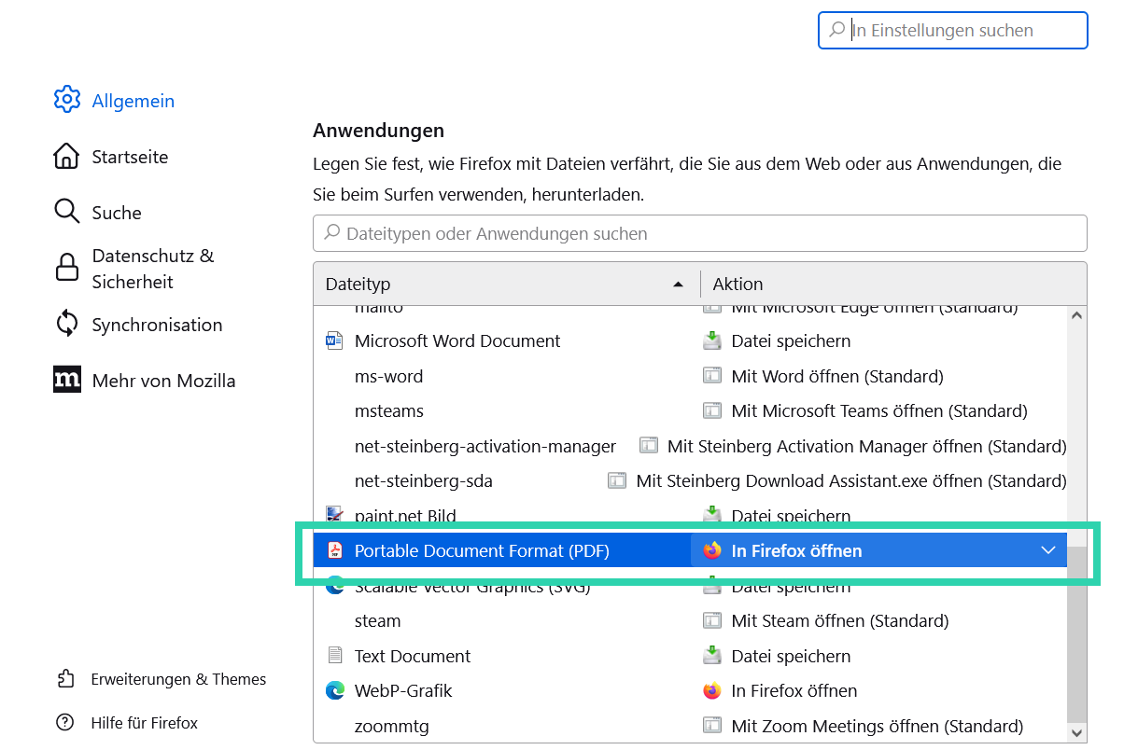This screenshot has height=750, width=1124.
Task: Select the WebP-Grafik file type row
Action: tap(403, 691)
